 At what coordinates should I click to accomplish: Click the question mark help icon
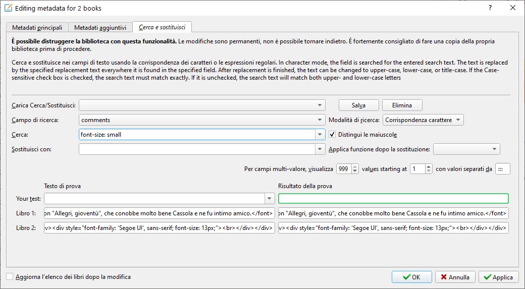click(490, 8)
